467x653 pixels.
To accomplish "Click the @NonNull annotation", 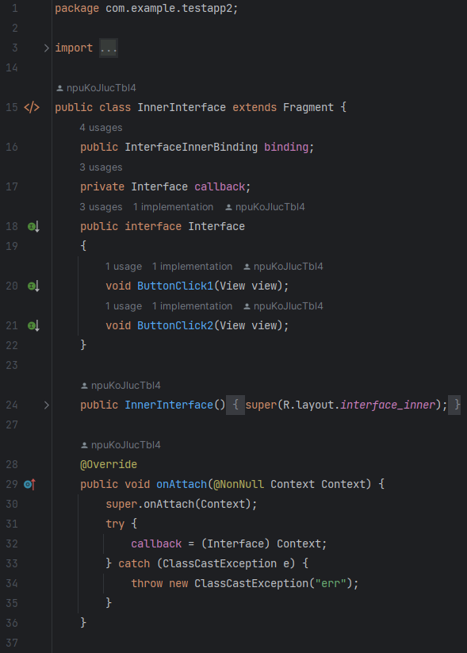I will pyautogui.click(x=239, y=484).
